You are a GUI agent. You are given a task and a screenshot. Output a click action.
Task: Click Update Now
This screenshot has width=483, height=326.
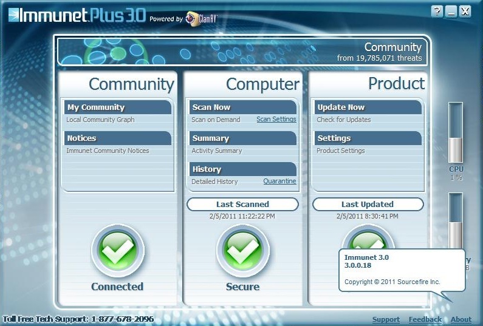point(368,107)
